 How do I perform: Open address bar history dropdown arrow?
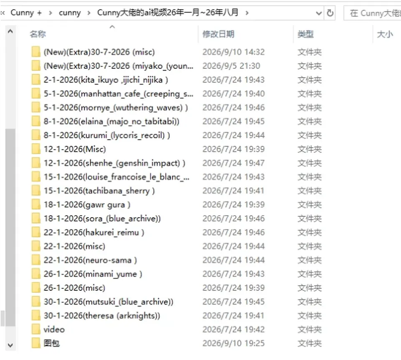tap(319, 13)
